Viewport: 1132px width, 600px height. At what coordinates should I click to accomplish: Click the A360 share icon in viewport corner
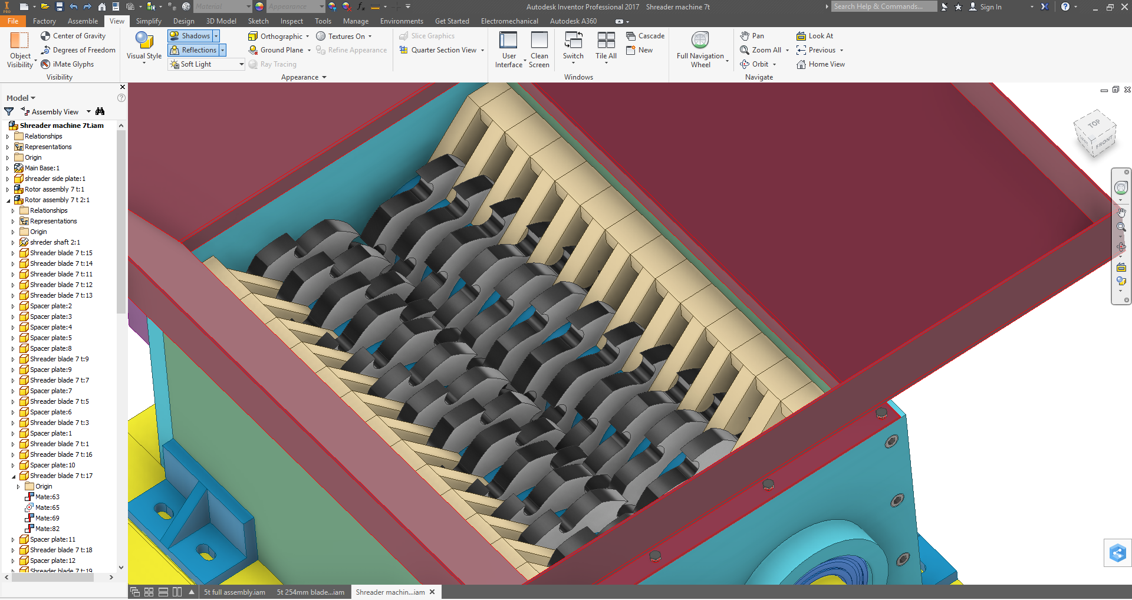[x=1118, y=553]
